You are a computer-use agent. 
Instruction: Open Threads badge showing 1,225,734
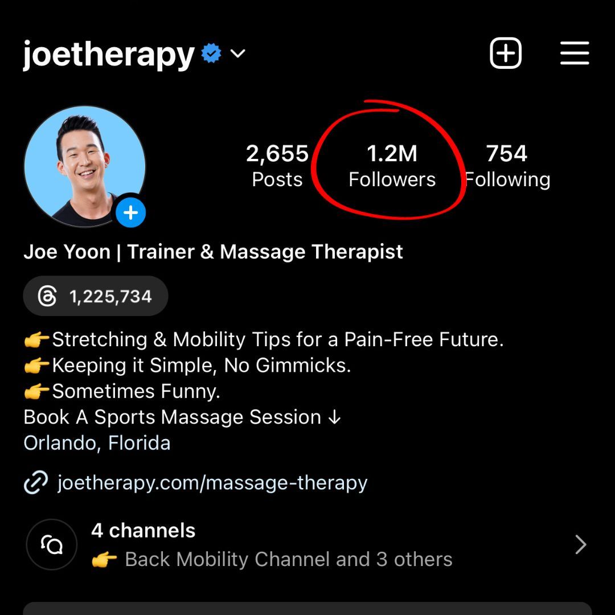(x=96, y=296)
